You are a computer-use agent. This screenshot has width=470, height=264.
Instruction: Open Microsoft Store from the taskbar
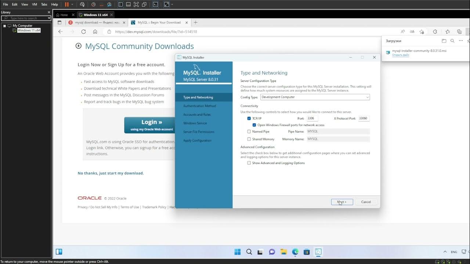point(307,252)
